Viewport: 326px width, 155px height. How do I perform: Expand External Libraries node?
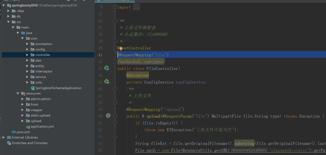4,137
